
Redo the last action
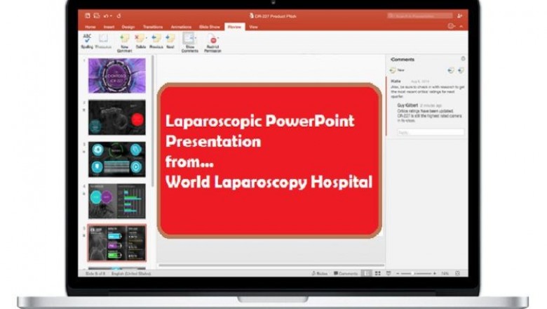coord(119,15)
